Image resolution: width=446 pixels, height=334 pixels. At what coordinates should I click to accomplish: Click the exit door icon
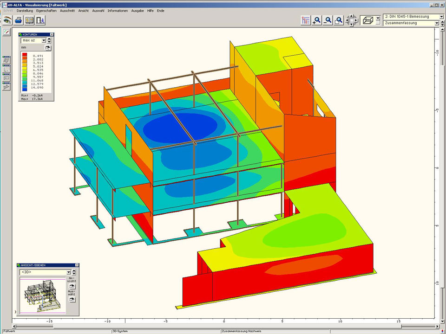(x=40, y=20)
